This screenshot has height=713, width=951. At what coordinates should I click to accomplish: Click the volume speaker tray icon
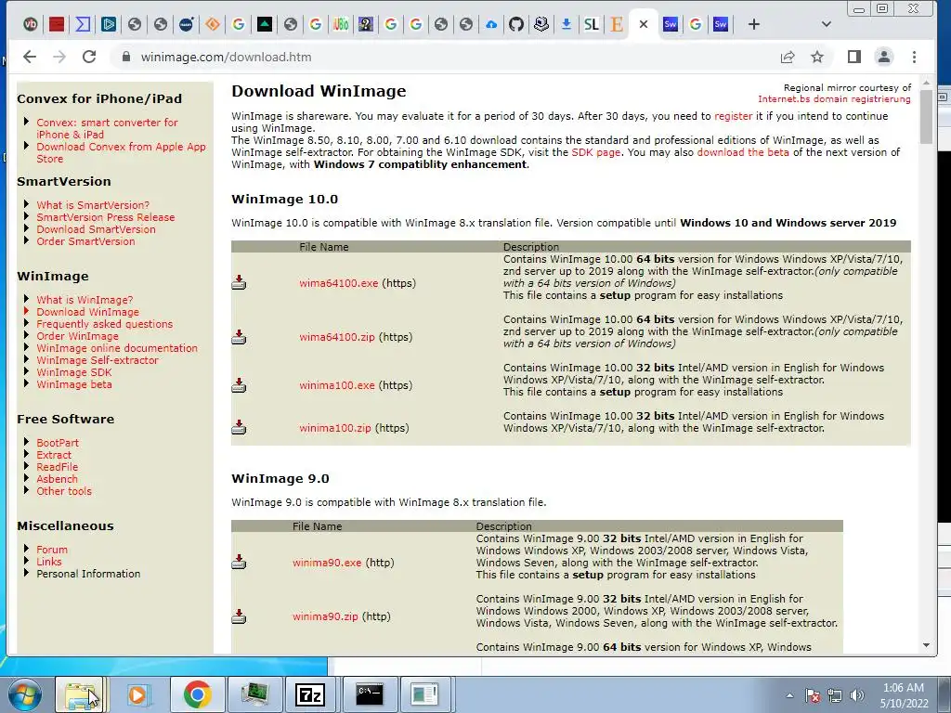pyautogui.click(x=856, y=695)
